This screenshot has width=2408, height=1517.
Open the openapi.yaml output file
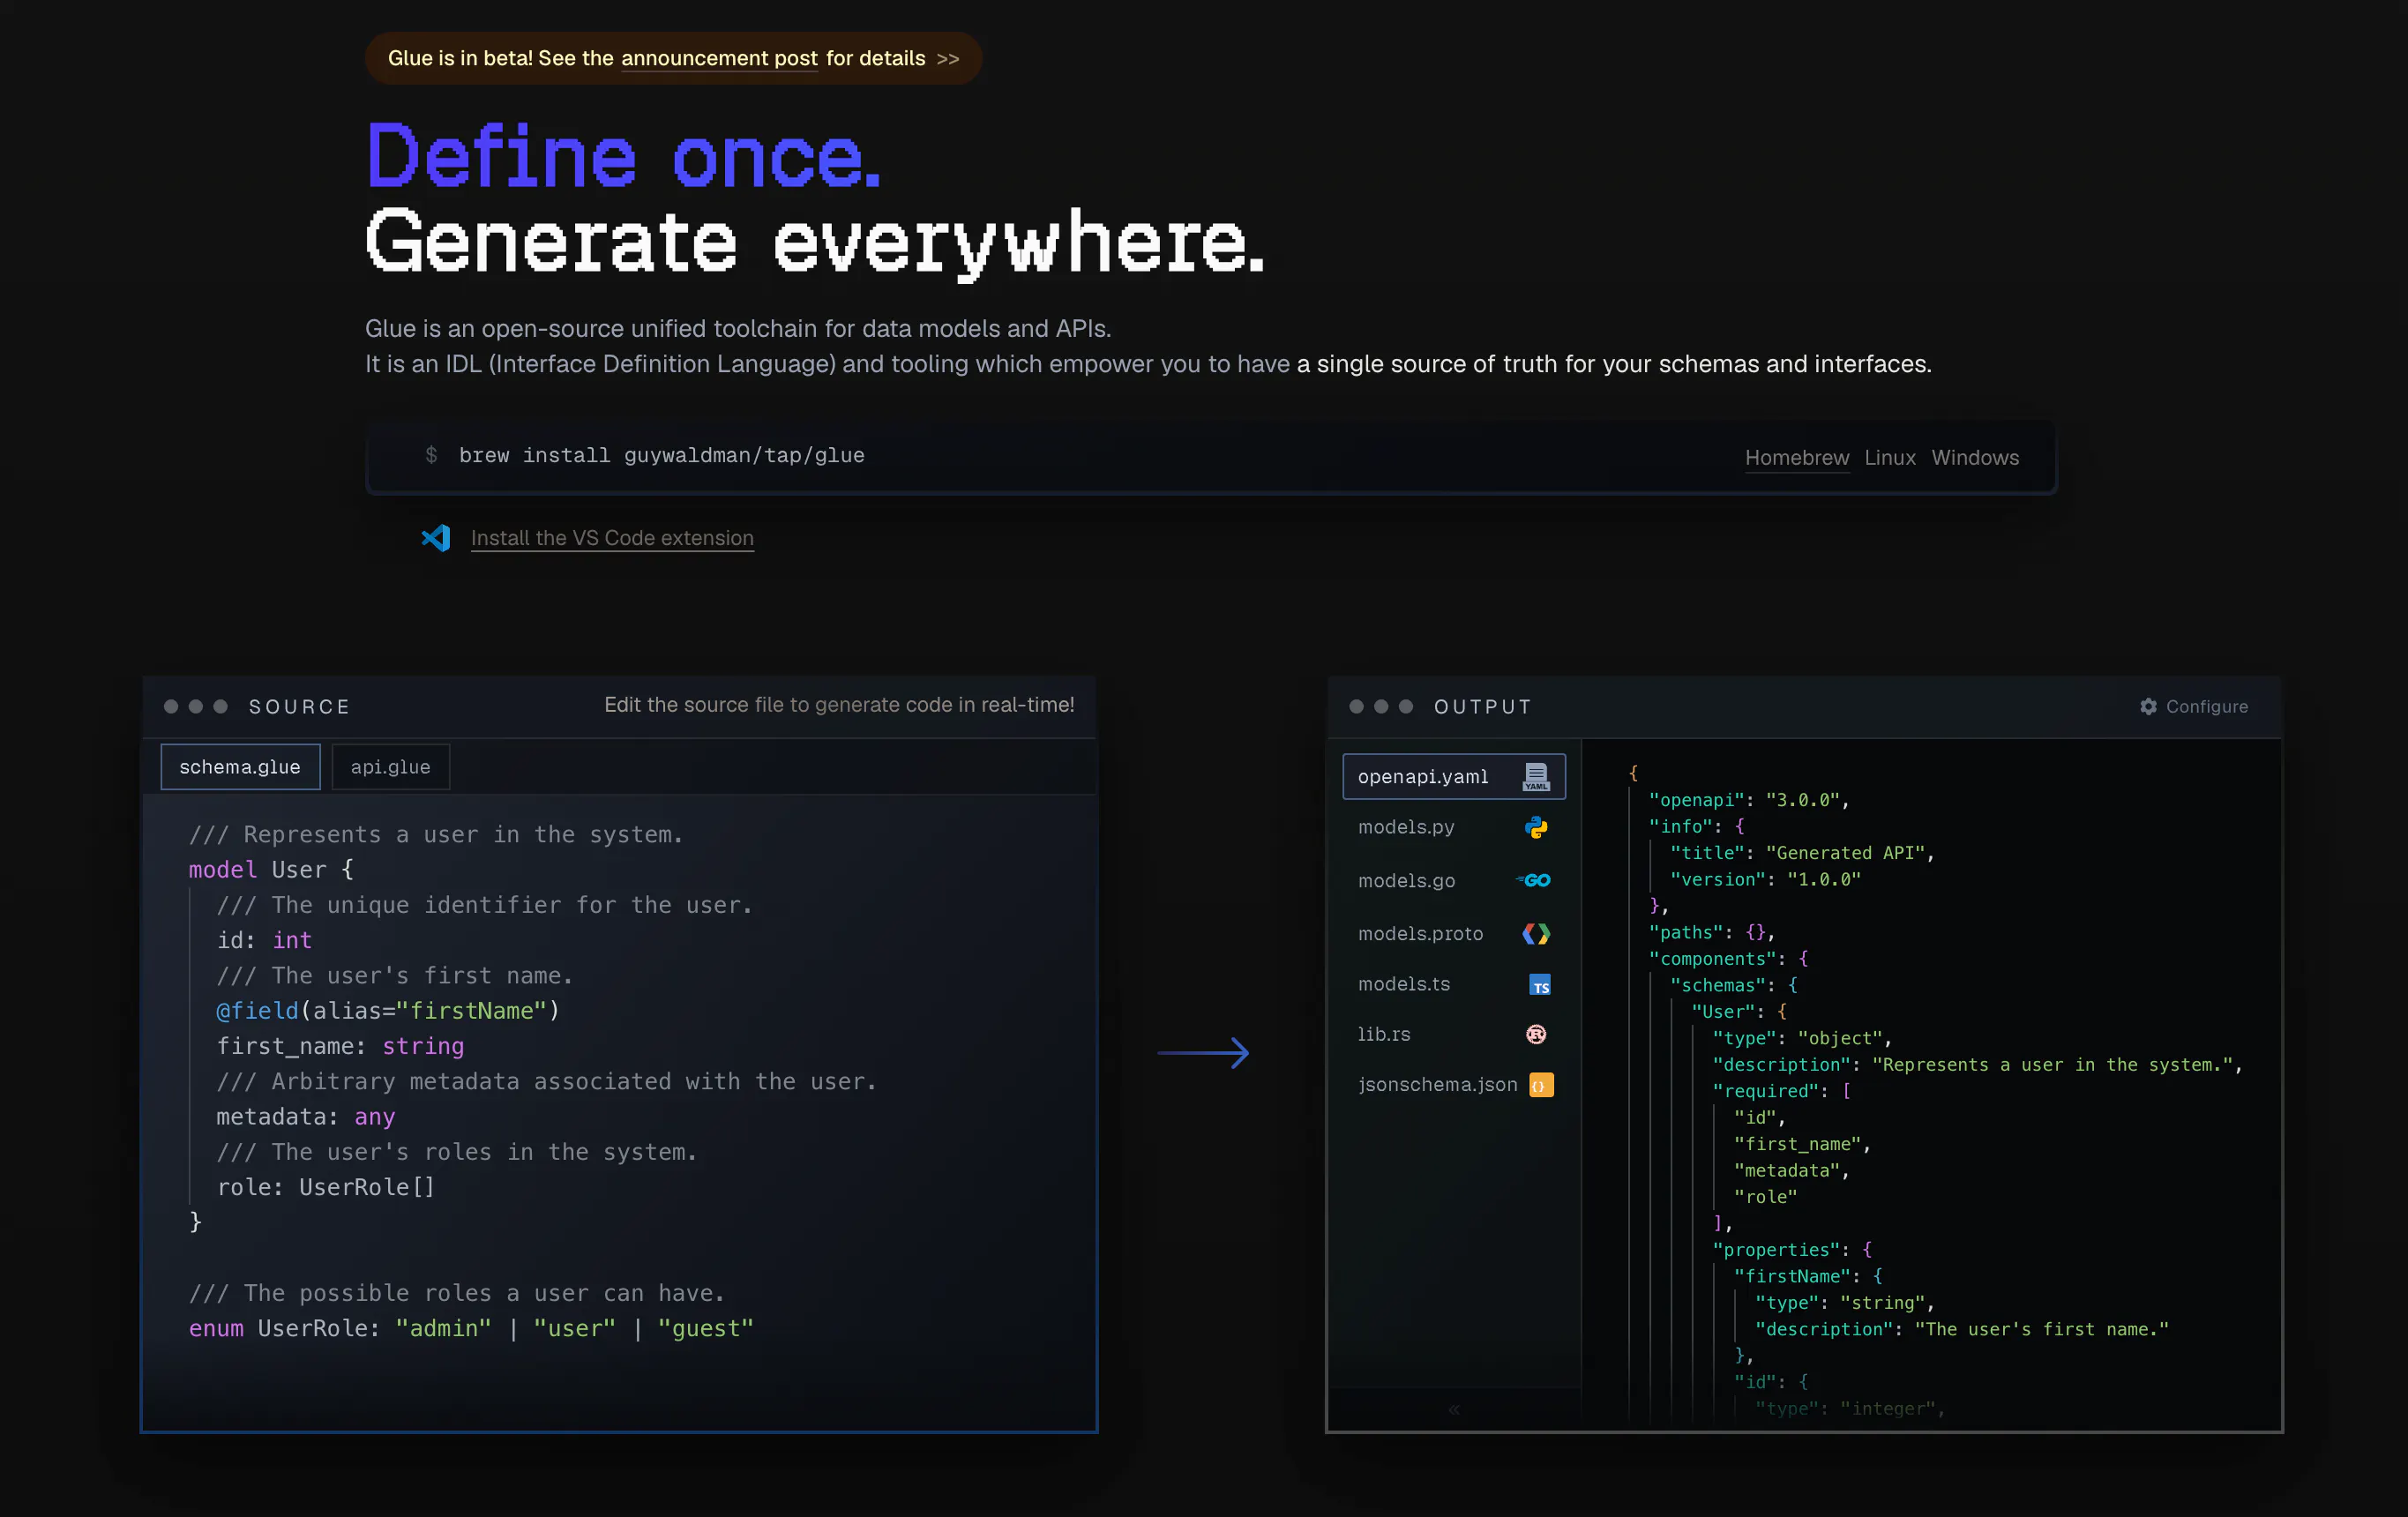click(1454, 776)
